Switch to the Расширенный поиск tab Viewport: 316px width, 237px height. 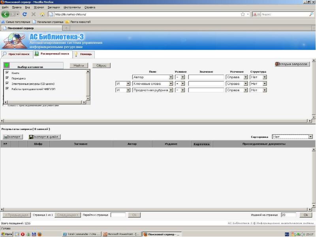pyautogui.click(x=53, y=54)
